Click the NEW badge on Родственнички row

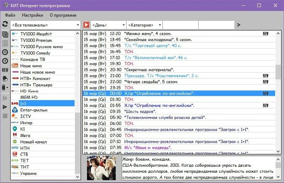click(266, 76)
